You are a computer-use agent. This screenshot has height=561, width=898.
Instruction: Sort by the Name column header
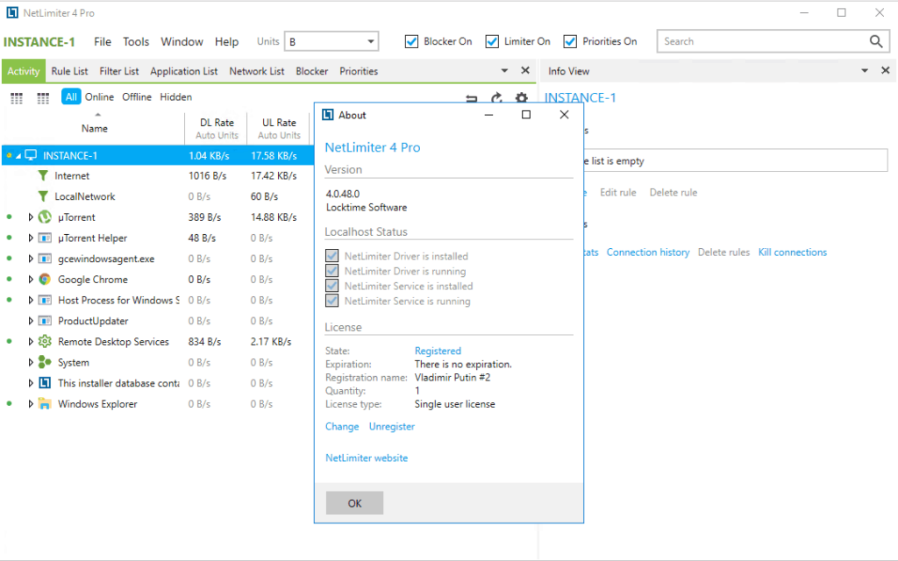[x=95, y=128]
